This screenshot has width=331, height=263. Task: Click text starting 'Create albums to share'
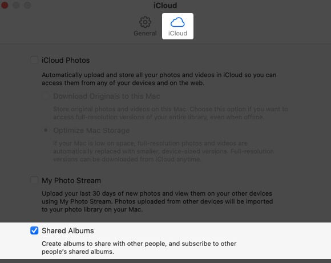(139, 248)
